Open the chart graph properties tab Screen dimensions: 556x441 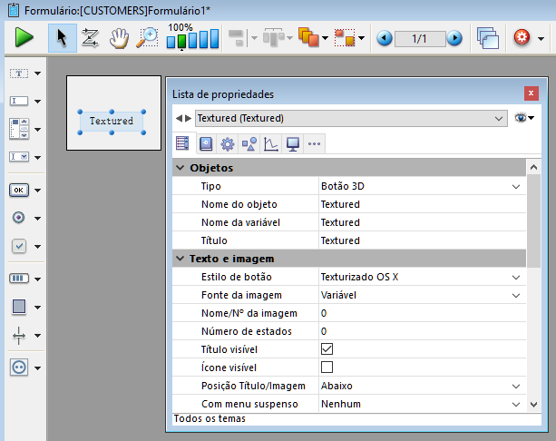click(270, 143)
